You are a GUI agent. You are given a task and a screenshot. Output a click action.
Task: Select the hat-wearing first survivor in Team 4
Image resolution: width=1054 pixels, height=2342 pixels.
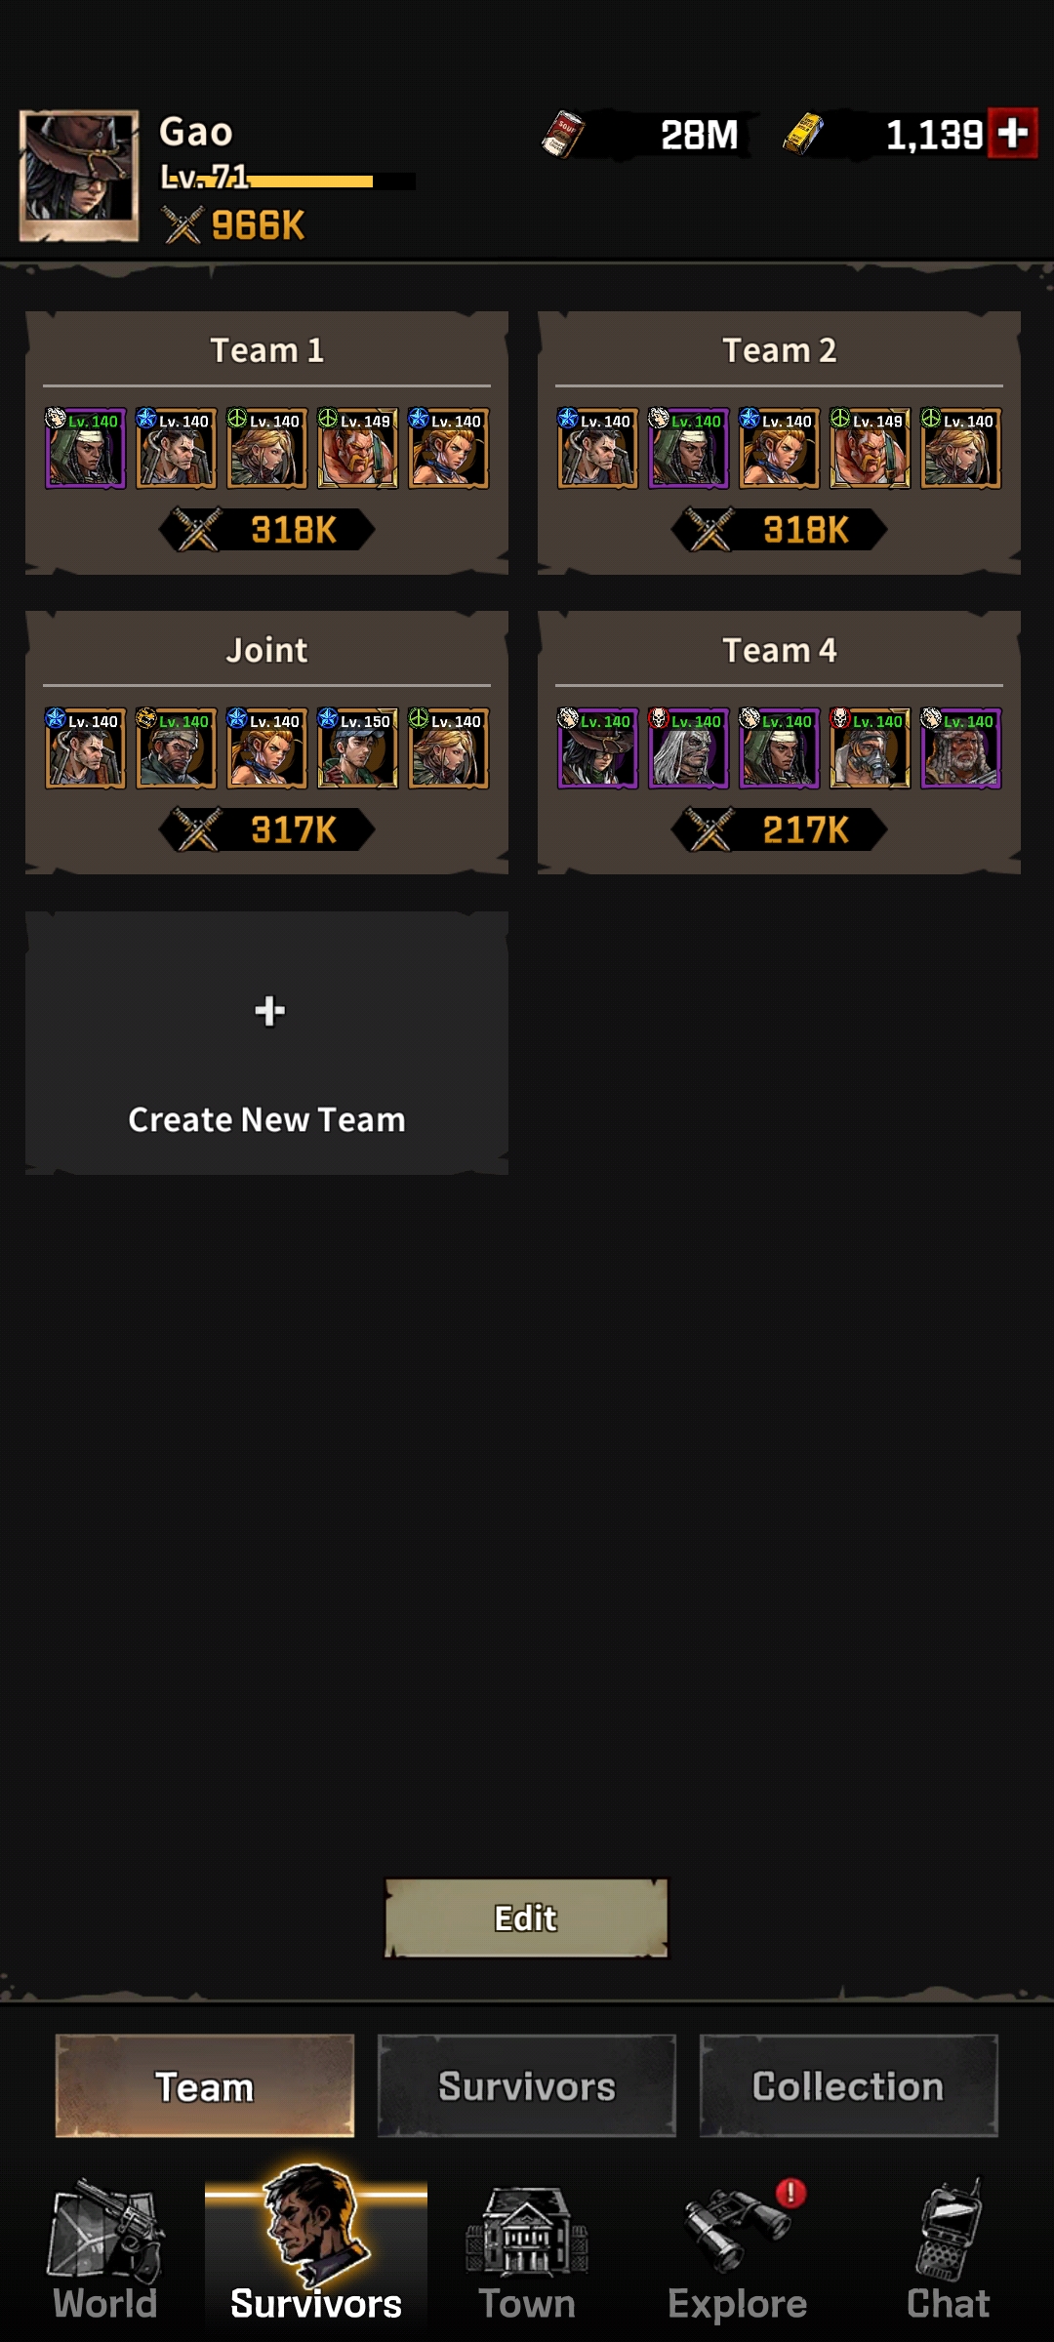[x=597, y=748]
